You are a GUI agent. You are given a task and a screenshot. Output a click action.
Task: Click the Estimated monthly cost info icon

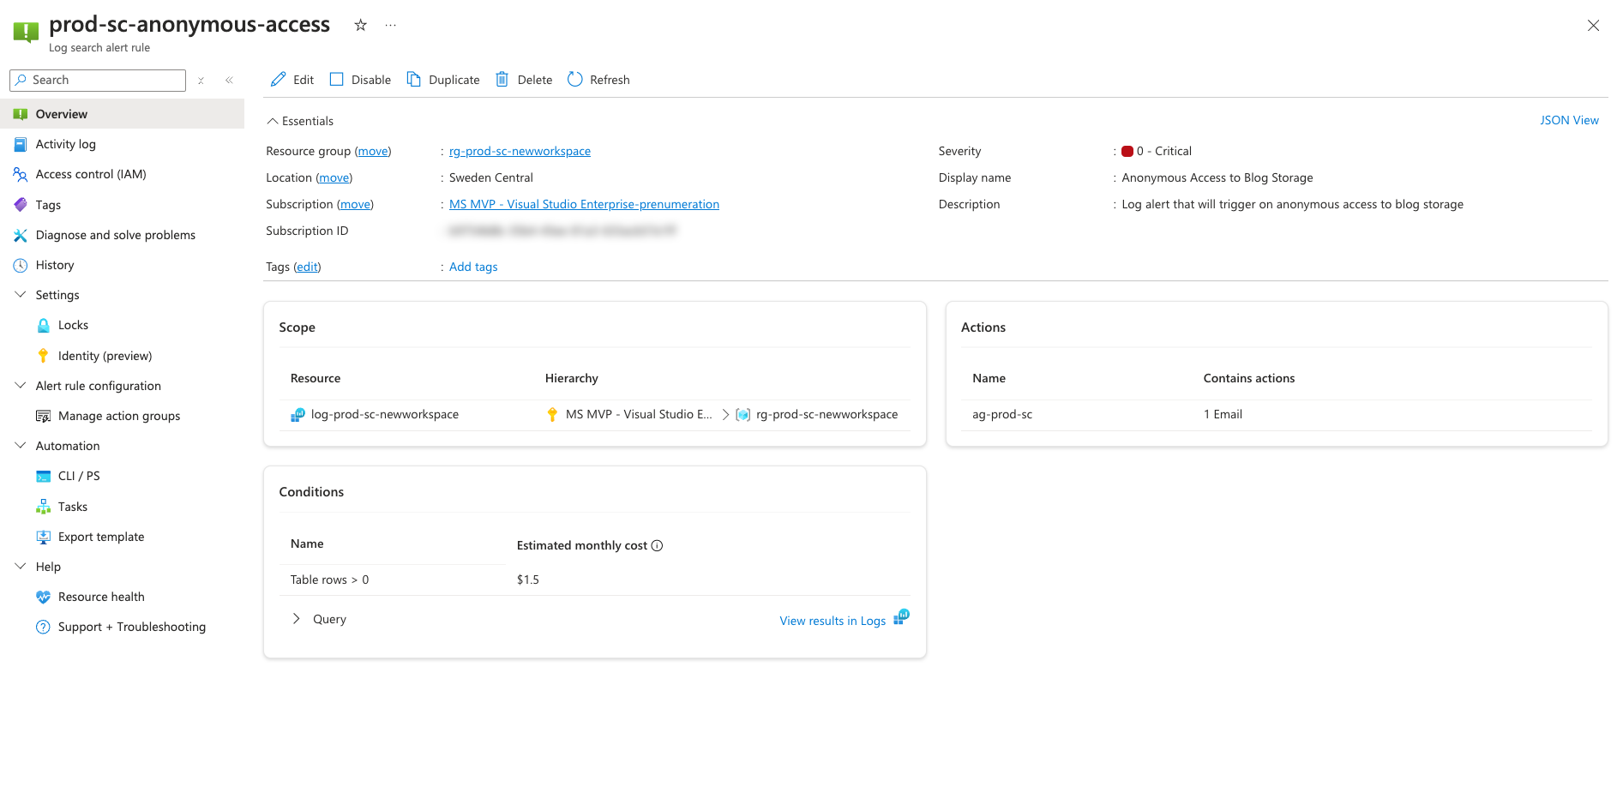(x=657, y=545)
